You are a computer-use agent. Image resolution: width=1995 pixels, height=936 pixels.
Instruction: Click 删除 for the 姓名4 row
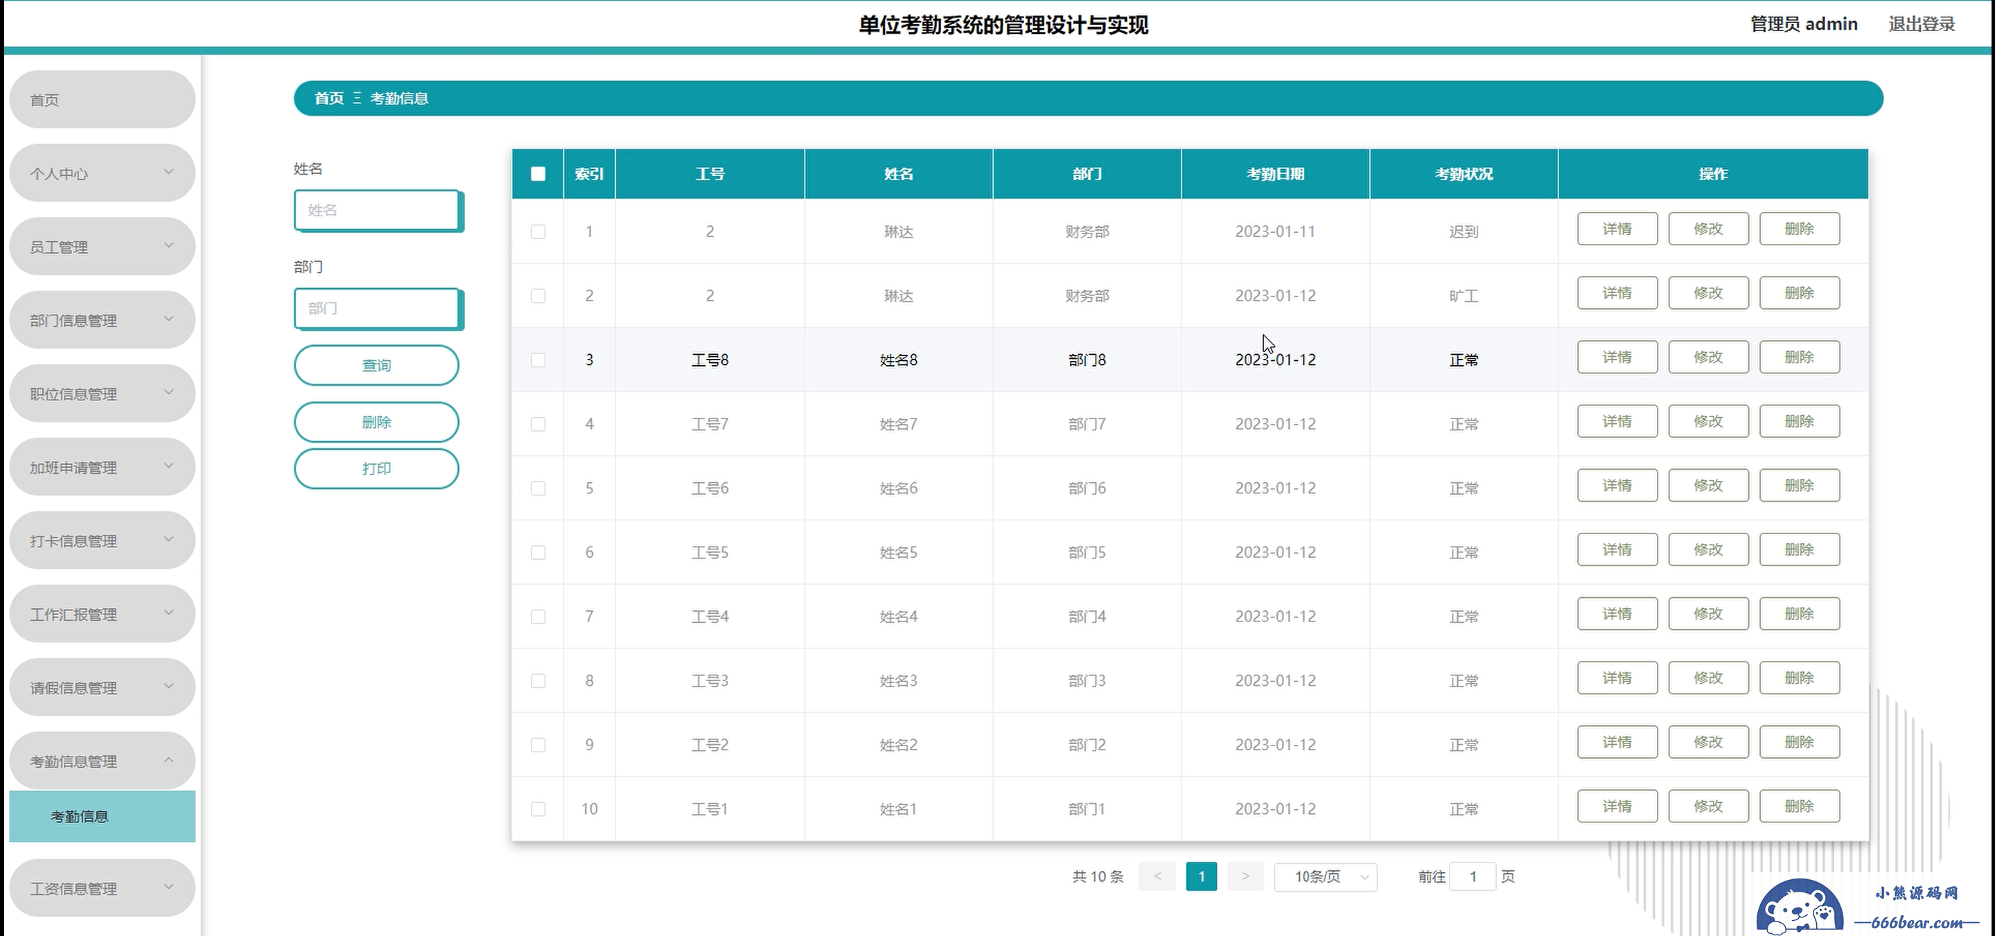pyautogui.click(x=1799, y=614)
